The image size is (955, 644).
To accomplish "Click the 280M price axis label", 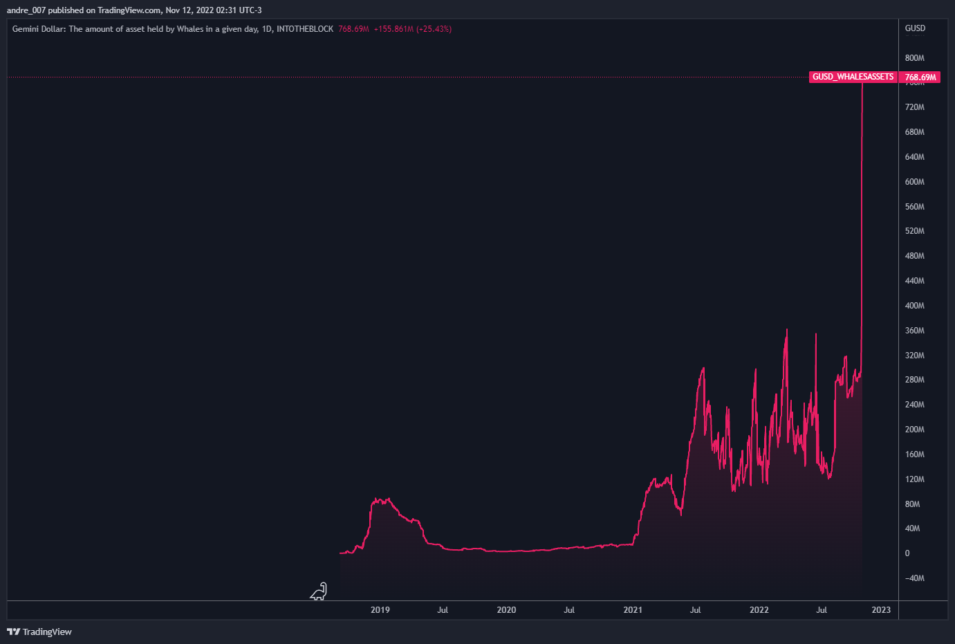I will tap(914, 380).
